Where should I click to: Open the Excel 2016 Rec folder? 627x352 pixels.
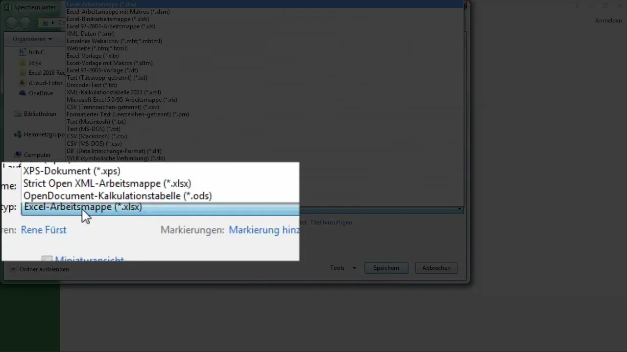pyautogui.click(x=42, y=73)
